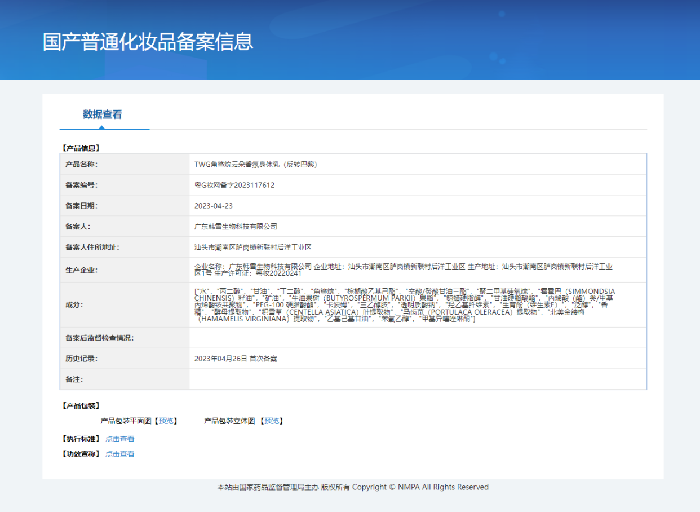Click the 备案人 row label
Viewport: 700px width, 512px height.
[78, 227]
